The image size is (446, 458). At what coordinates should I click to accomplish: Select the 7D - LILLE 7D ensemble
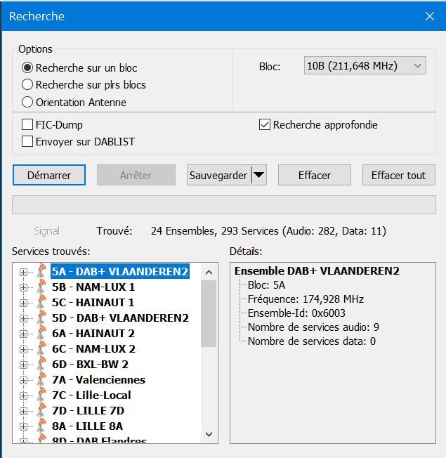click(x=88, y=411)
